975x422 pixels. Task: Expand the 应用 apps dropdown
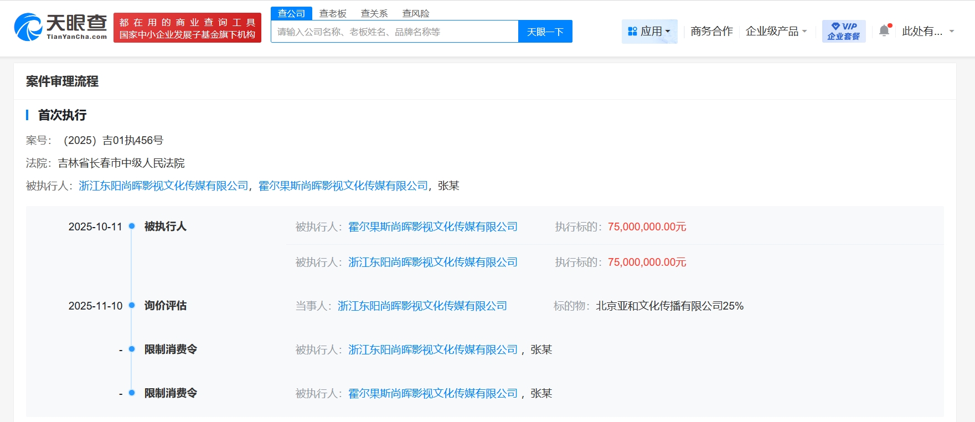tap(649, 32)
